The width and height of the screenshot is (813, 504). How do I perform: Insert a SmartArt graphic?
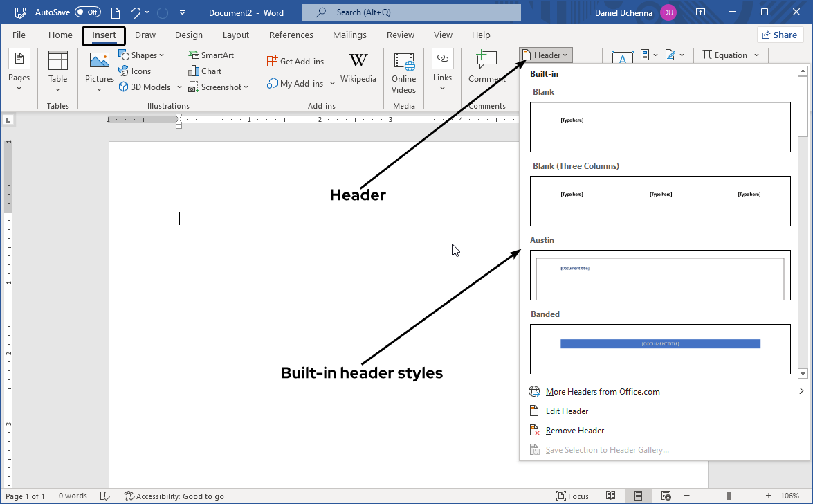[x=211, y=55]
